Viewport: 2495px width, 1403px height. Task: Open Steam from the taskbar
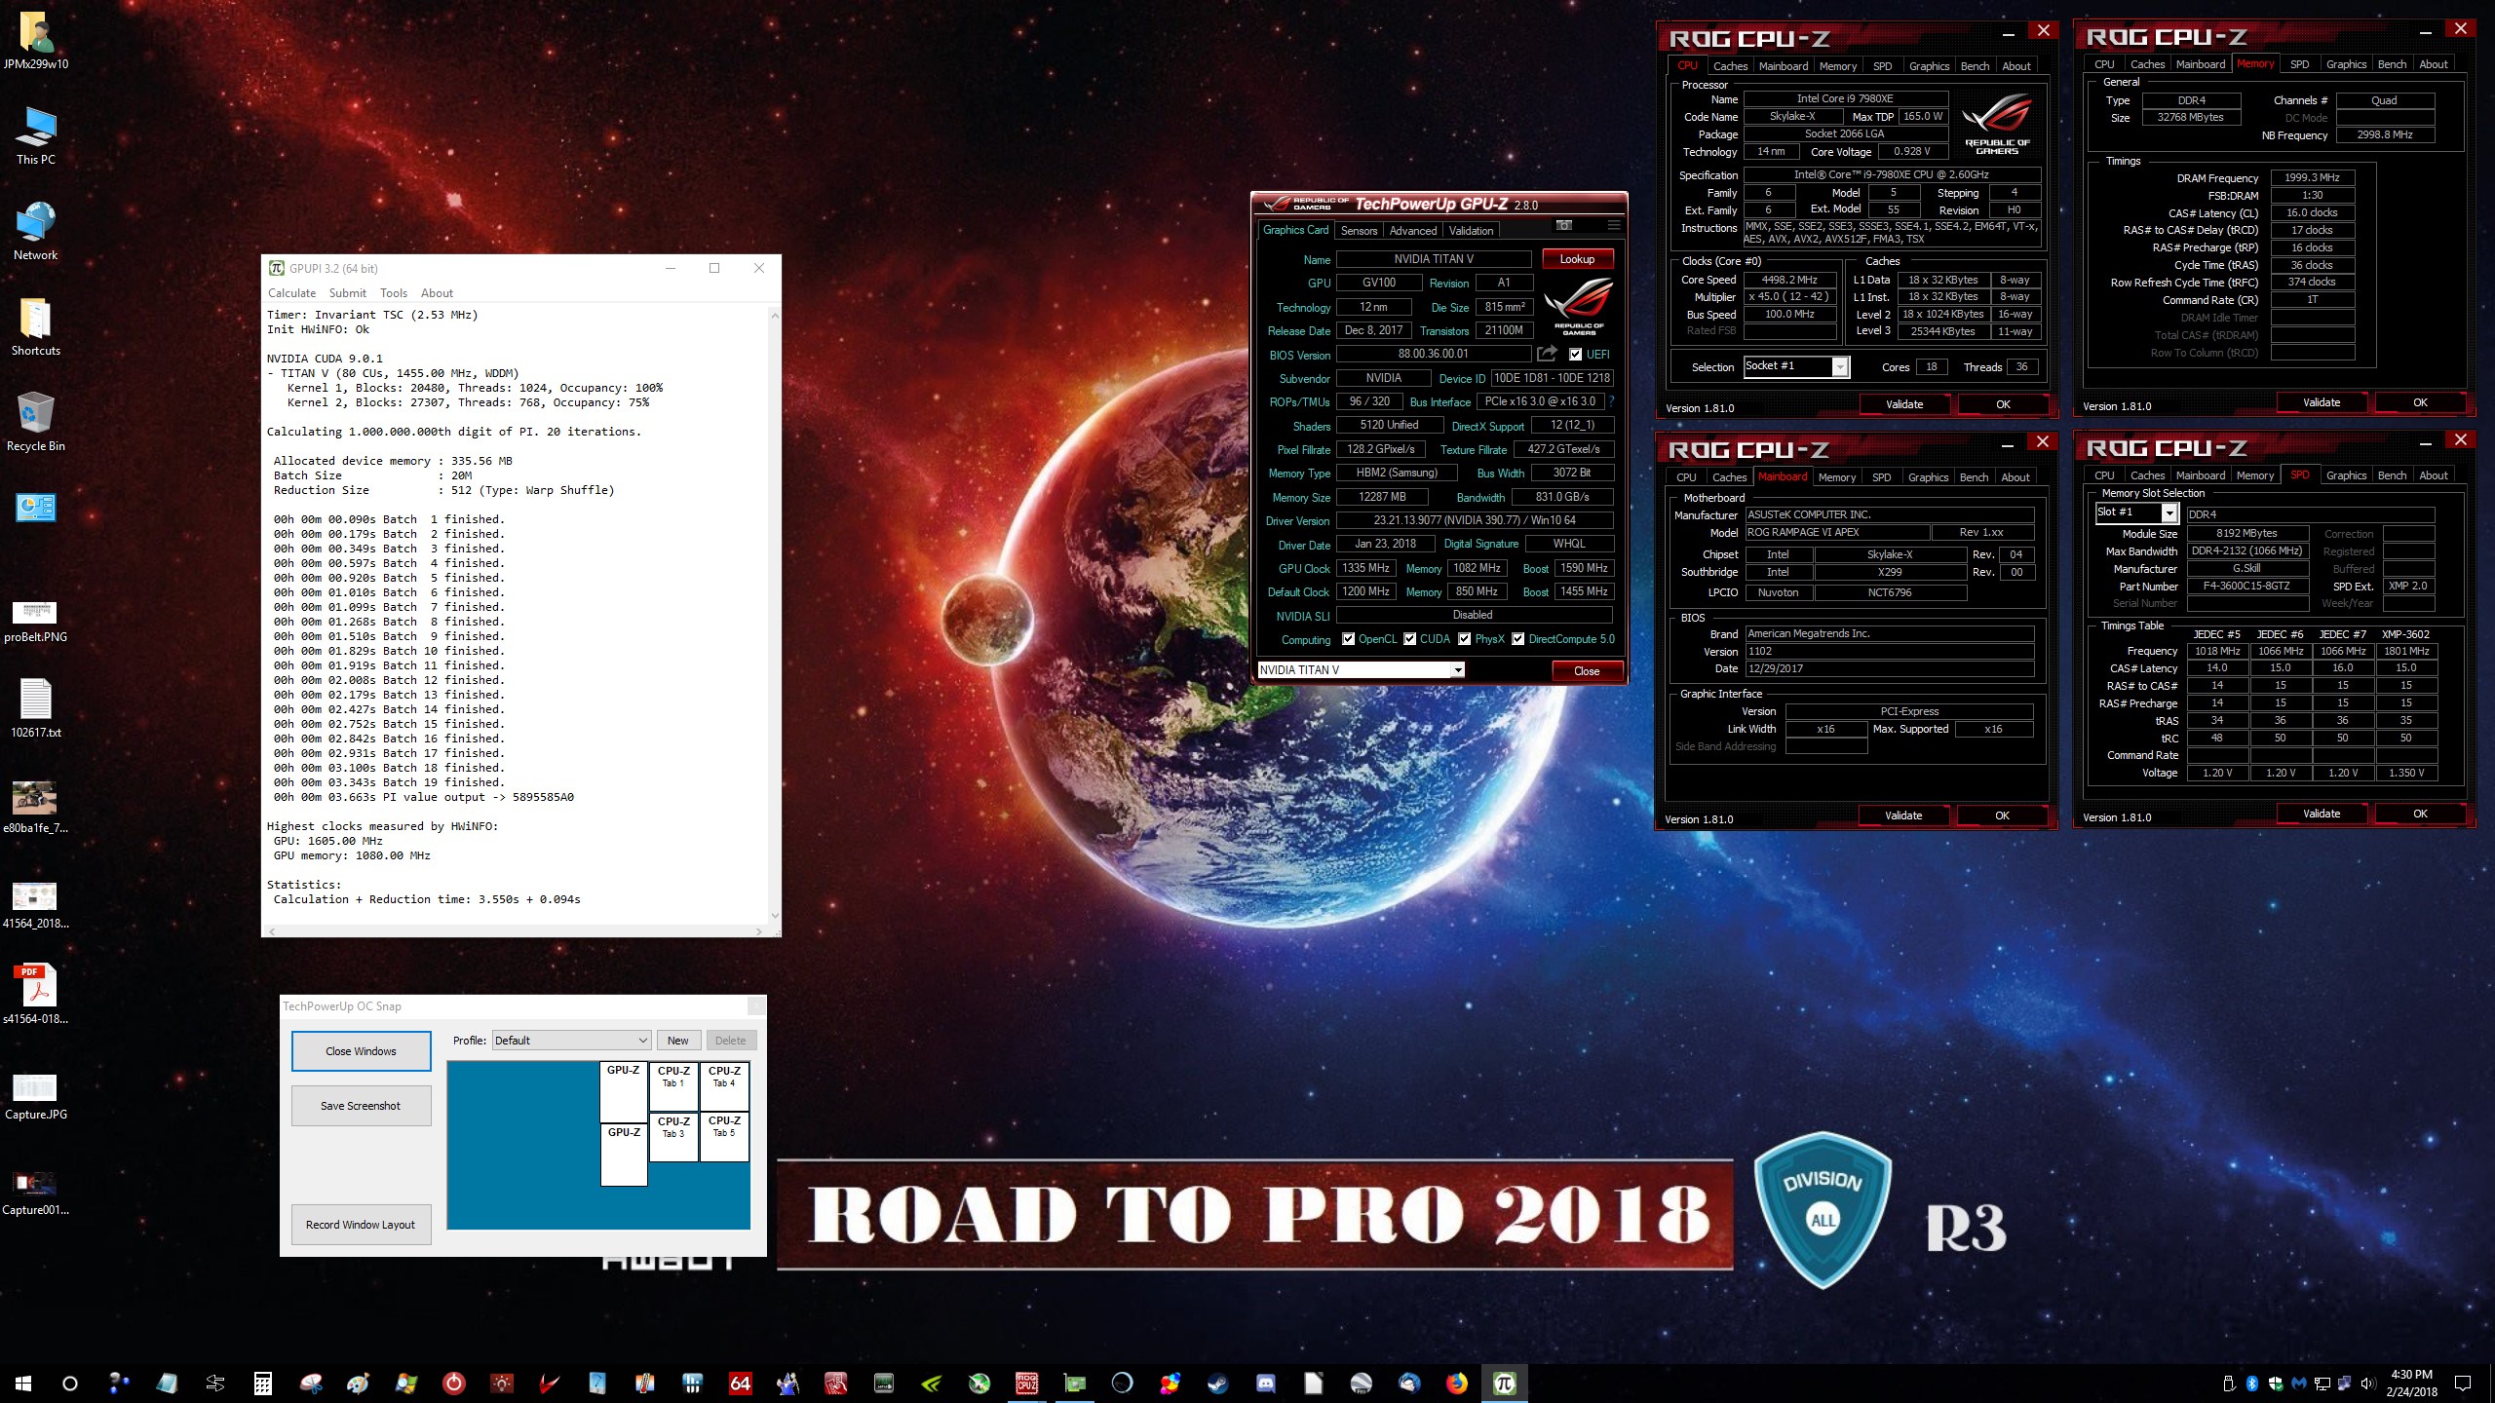1218,1383
